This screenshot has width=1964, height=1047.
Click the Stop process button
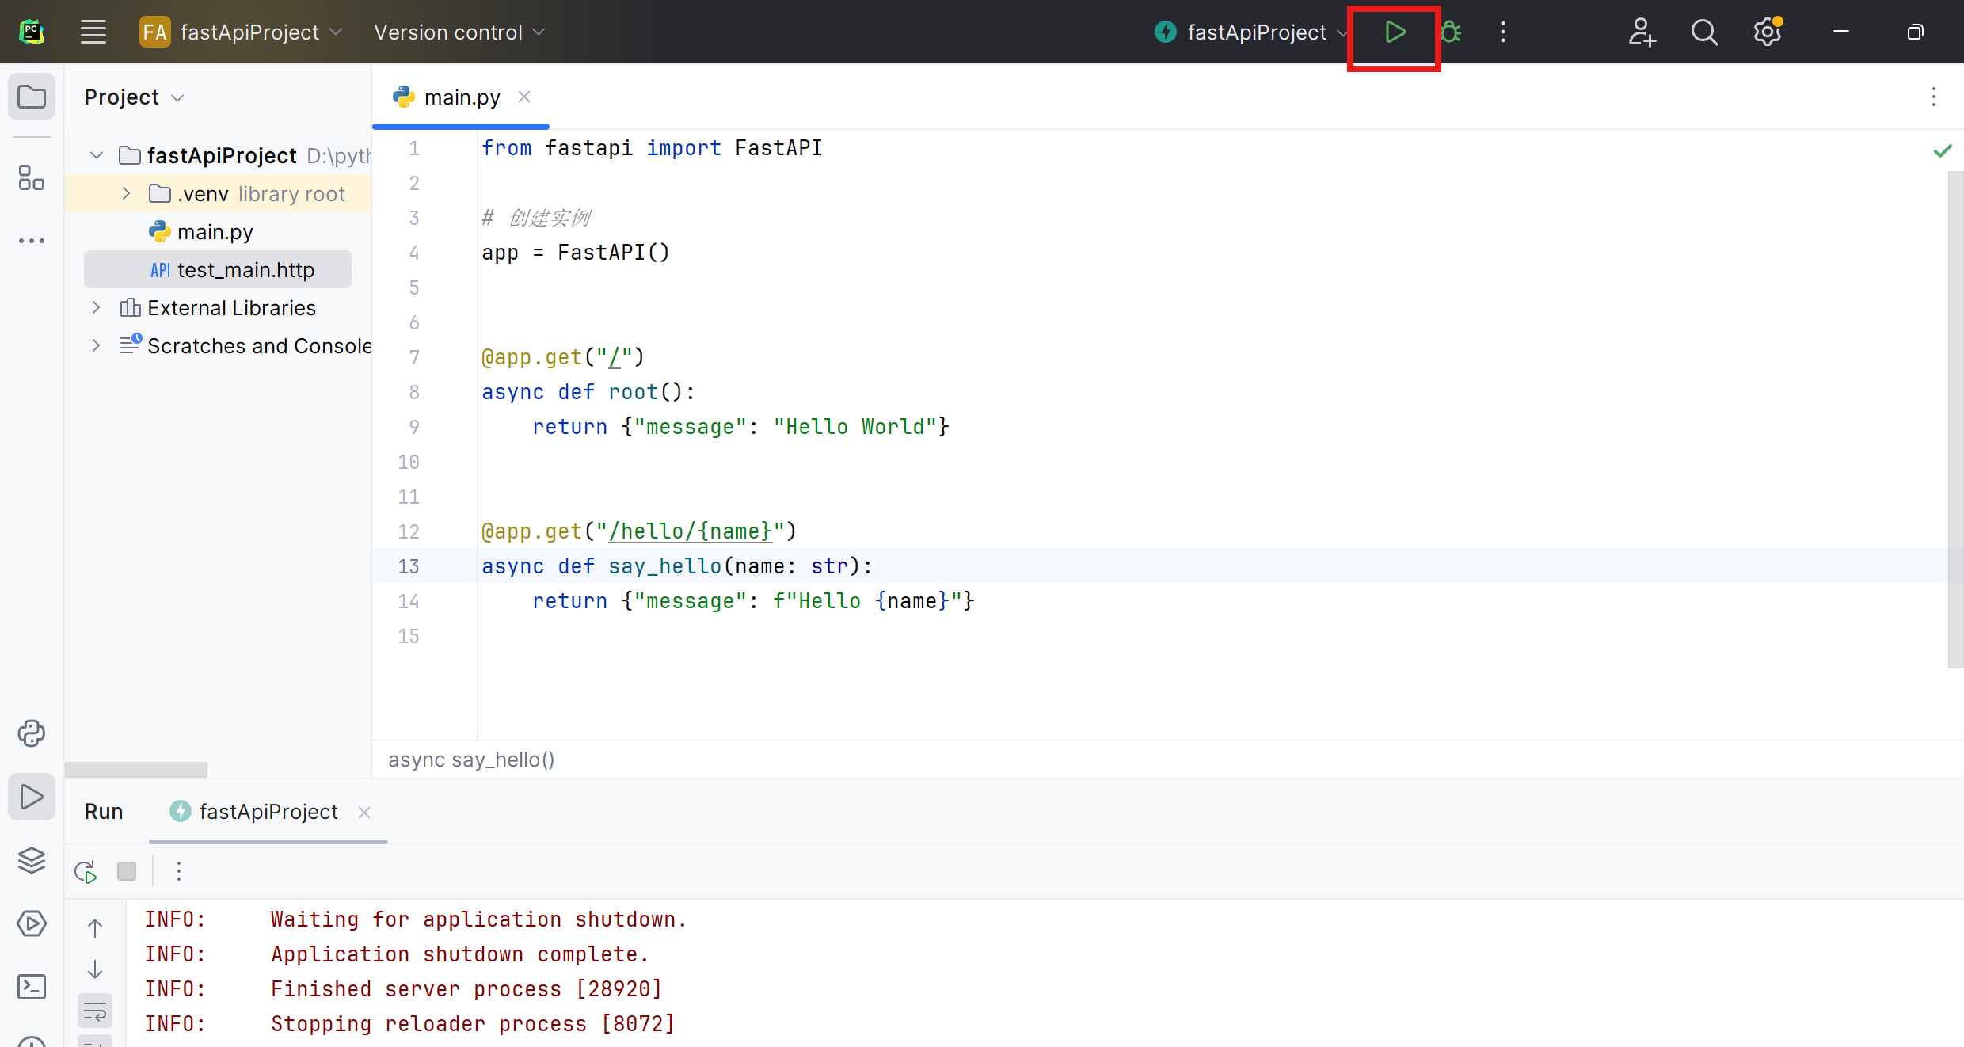tap(127, 871)
